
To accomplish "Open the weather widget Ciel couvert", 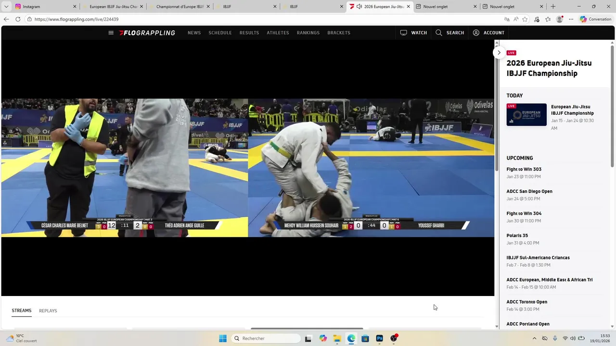I will 21,338.
